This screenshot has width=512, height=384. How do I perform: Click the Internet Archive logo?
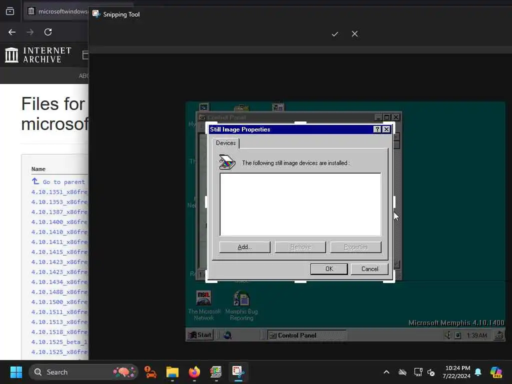38,55
